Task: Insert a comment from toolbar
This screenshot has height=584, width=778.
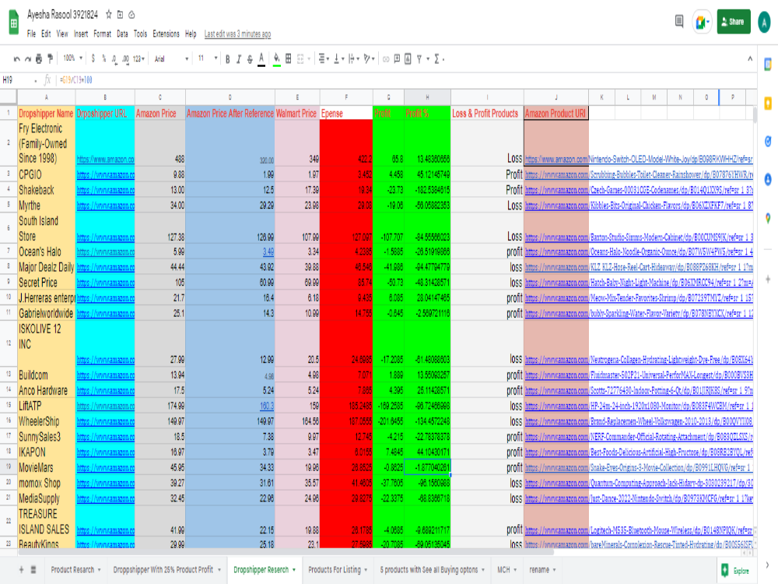Action: (x=397, y=58)
